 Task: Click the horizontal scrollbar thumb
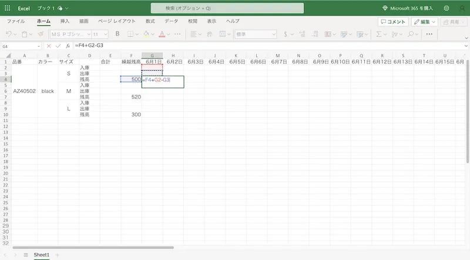93,248
